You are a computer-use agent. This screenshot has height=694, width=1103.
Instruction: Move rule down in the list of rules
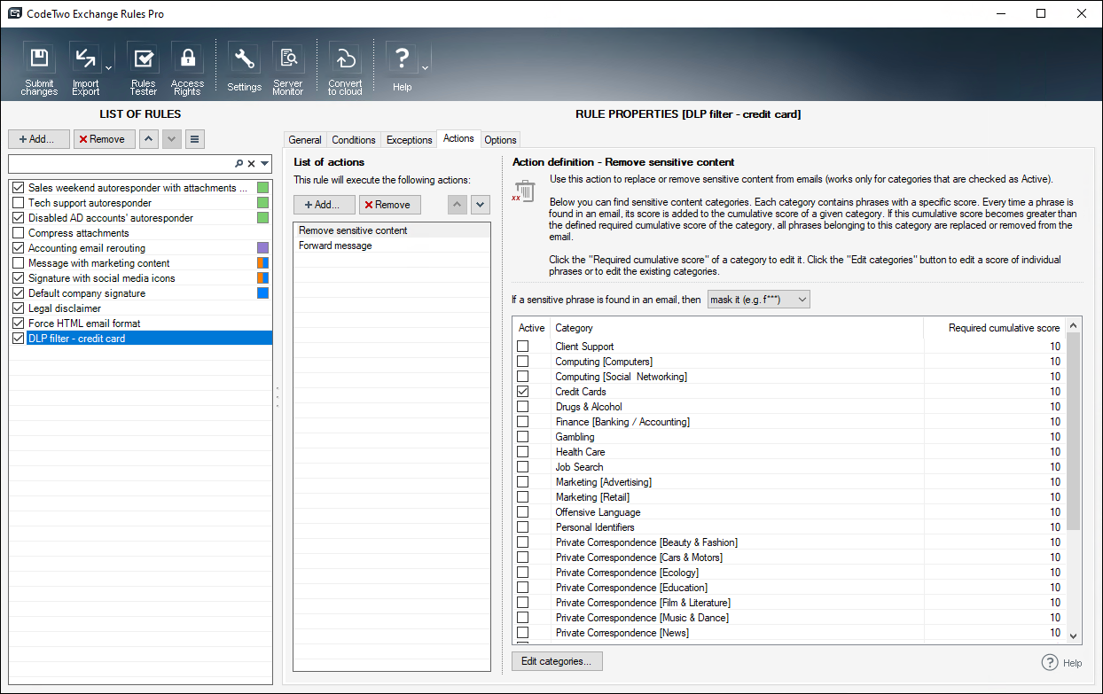(x=172, y=139)
